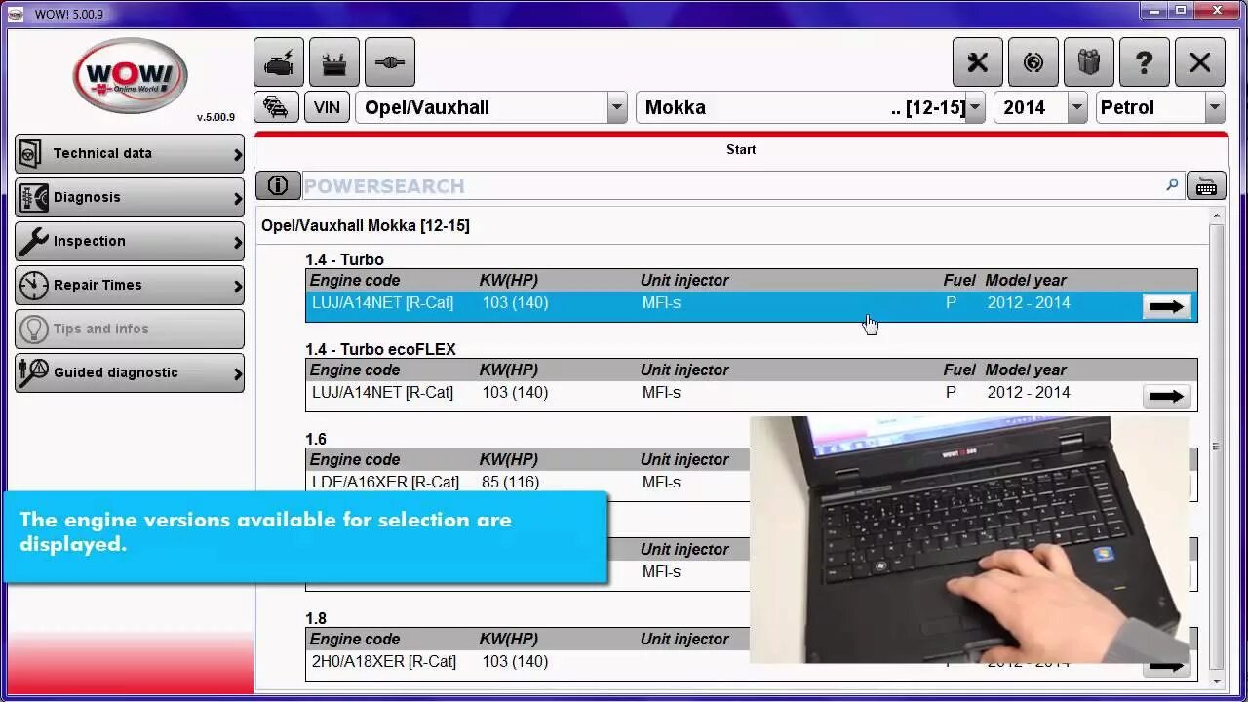This screenshot has width=1248, height=702.
Task: Click the Repair Times clock icon
Action: [x=33, y=286]
